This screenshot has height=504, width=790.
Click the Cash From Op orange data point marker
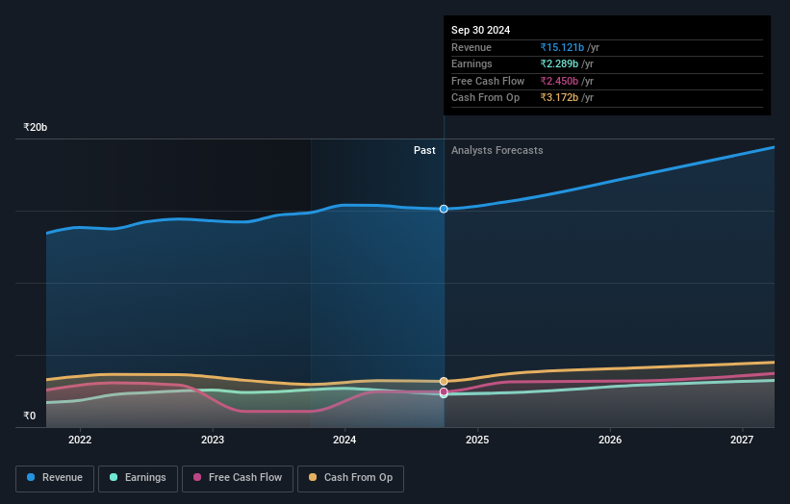444,381
